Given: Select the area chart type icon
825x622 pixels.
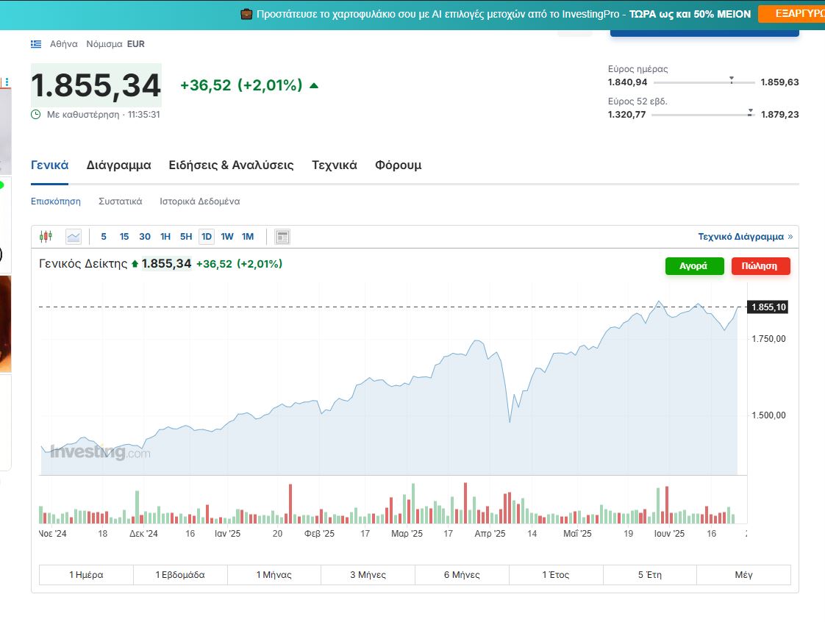Looking at the screenshot, I should [x=73, y=237].
